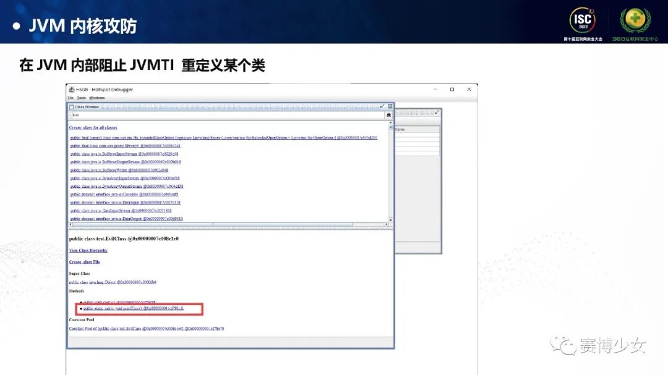Open com.sun.proxy $Proxy0 class link
This screenshot has height=375, width=668.
coord(125,146)
